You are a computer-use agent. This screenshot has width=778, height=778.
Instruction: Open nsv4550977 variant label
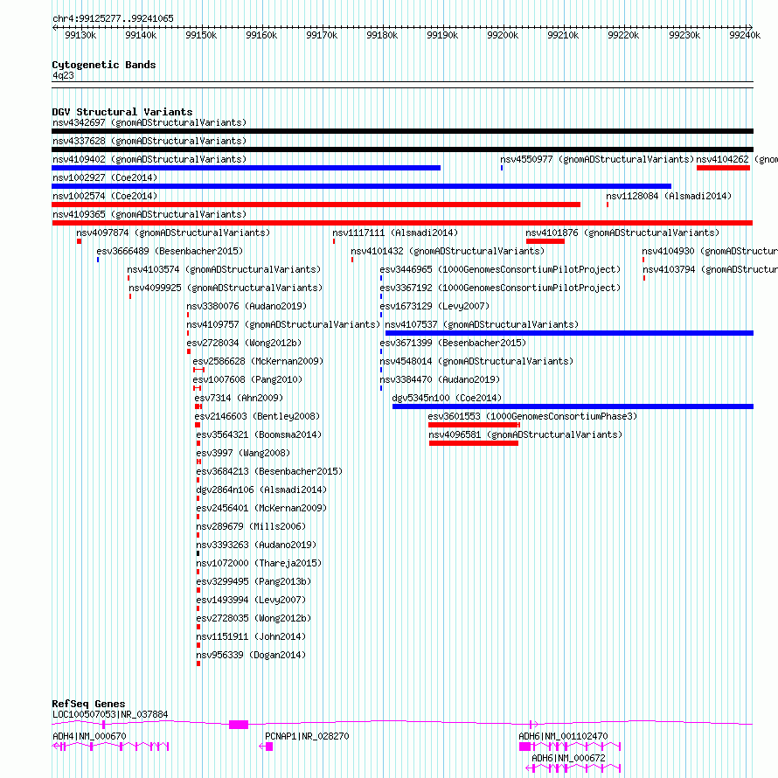(x=597, y=159)
